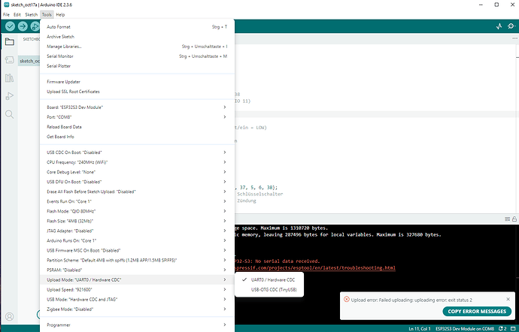Open Boards Manager in the sidebar

click(x=10, y=60)
